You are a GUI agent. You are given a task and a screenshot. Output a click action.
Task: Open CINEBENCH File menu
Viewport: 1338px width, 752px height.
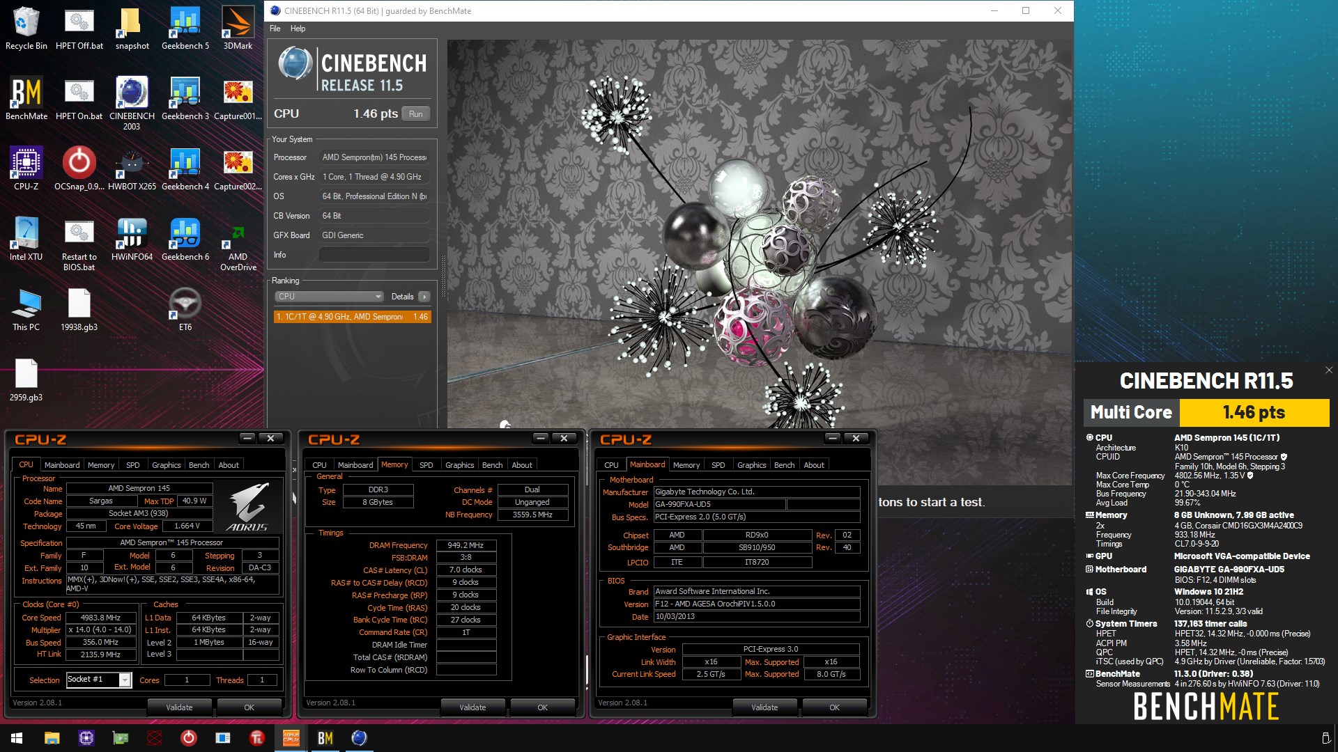[275, 29]
